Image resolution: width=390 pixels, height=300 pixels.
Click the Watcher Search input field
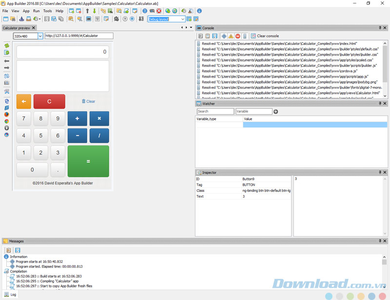coord(215,112)
